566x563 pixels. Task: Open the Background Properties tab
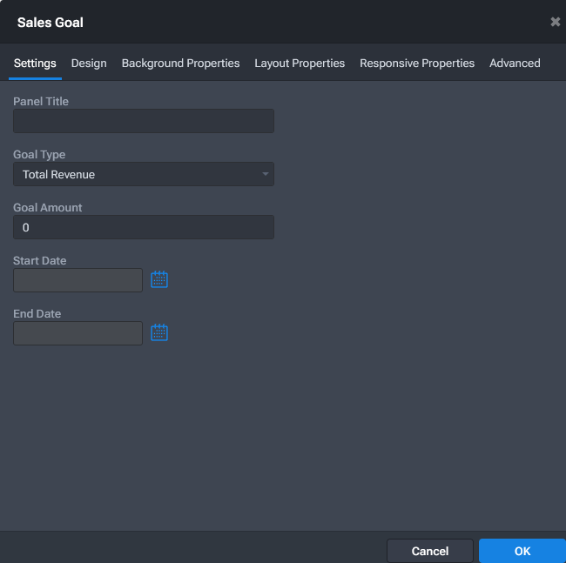click(x=180, y=64)
